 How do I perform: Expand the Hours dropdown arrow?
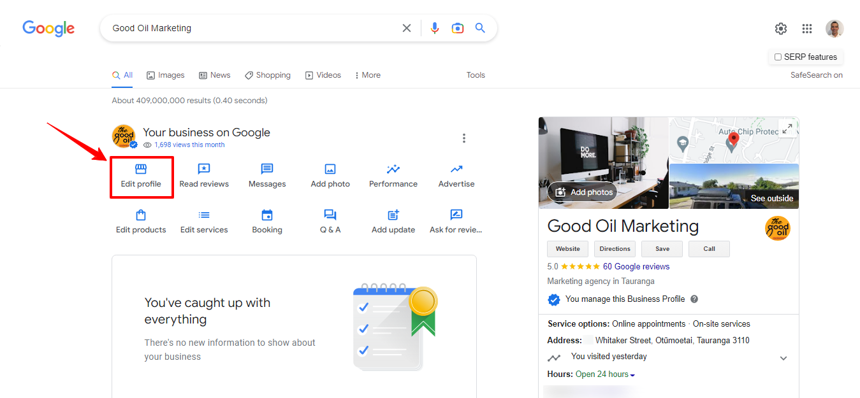[632, 375]
